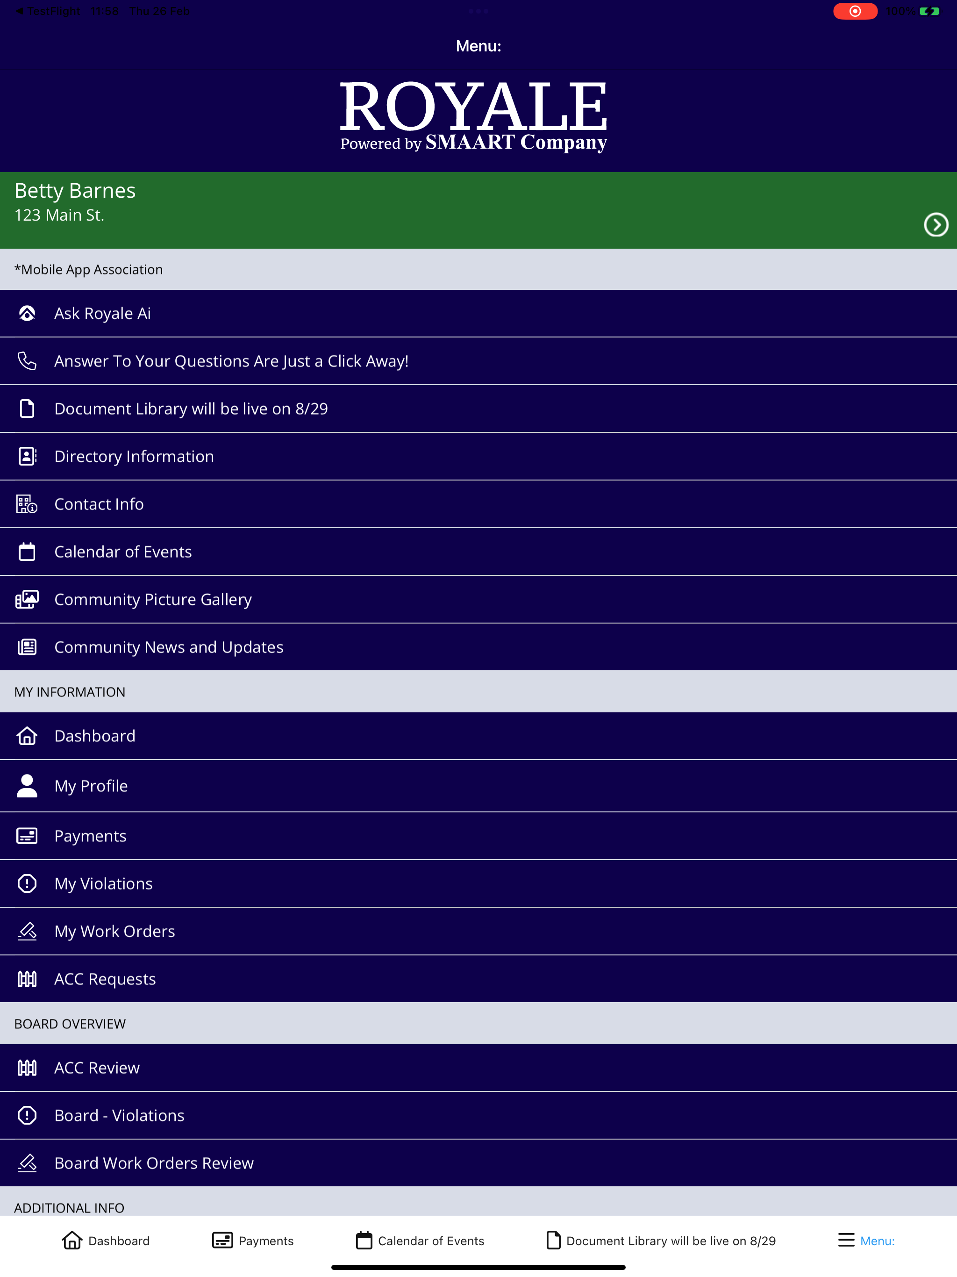This screenshot has height=1277, width=957.
Task: Open Document Library will be live on 8/29 menu item
Action: [x=478, y=409]
